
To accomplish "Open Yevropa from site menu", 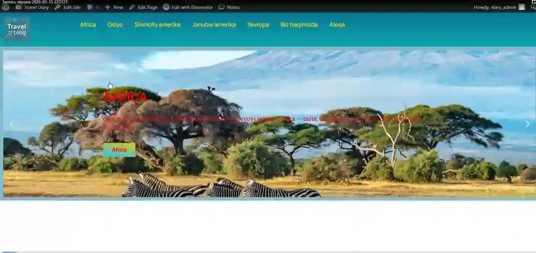I will click(258, 25).
